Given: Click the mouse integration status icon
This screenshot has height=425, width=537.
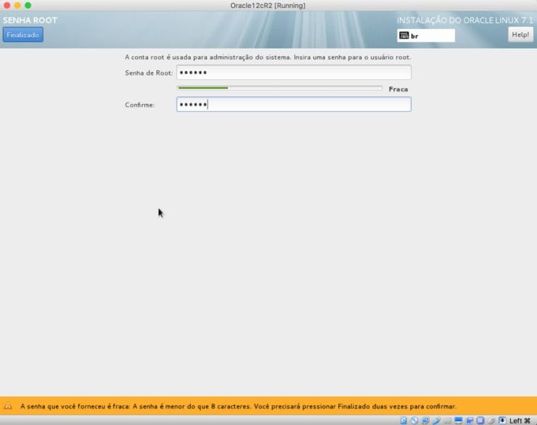Looking at the screenshot, I should (x=491, y=421).
